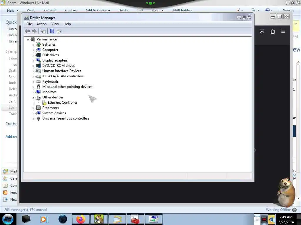Open the Pocket icon in Firefox window
Screen dimensions: 301x225
tap(262, 31)
